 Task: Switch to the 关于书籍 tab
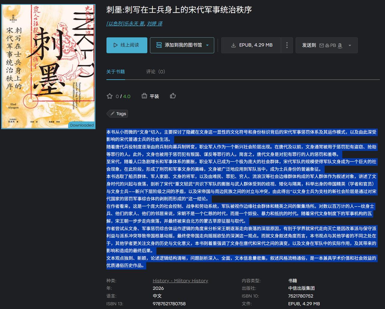tap(115, 72)
